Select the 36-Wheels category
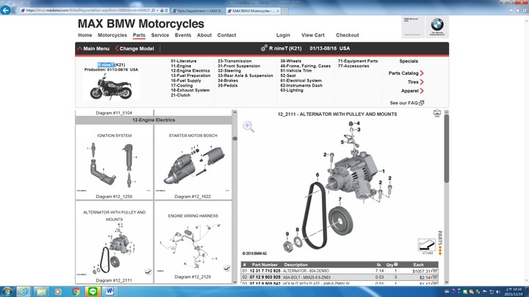 point(291,61)
